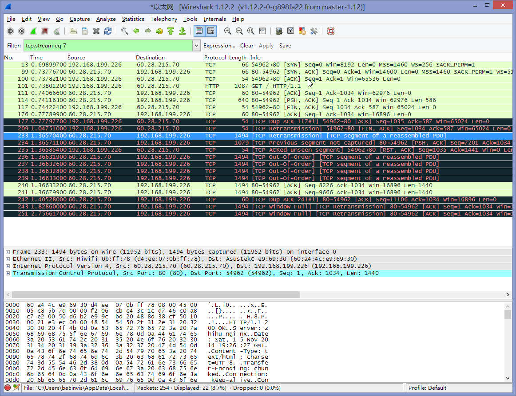Screen dimensions: 516x396
Task: Select packet 235 RST, ACK row
Action: point(258,150)
